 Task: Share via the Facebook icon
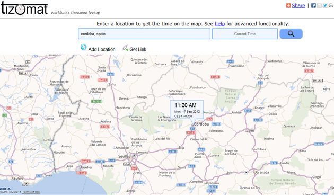(313, 5)
